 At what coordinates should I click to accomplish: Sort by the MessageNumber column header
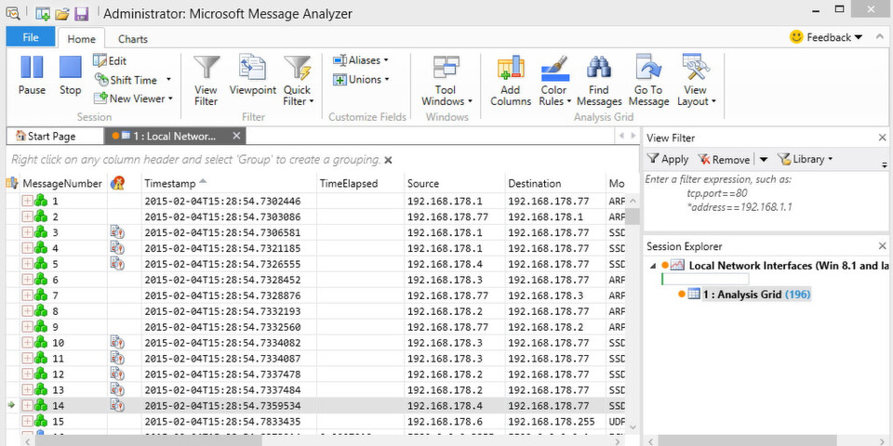tap(62, 184)
